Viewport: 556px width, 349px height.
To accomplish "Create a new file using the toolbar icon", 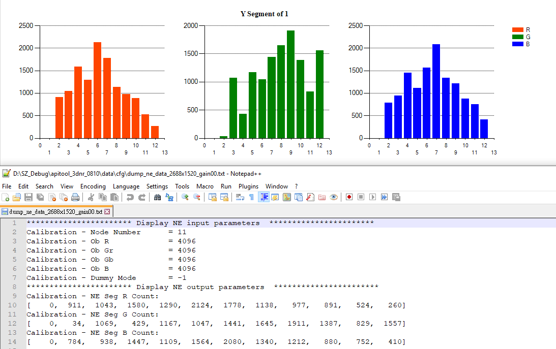I will click(6, 197).
